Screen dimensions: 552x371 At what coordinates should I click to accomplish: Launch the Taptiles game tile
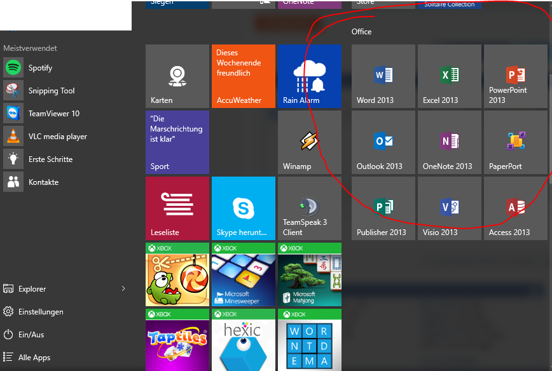177,340
